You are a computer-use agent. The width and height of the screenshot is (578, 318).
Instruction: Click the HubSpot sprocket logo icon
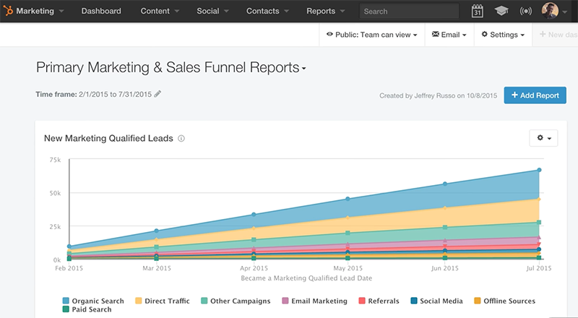pos(8,12)
